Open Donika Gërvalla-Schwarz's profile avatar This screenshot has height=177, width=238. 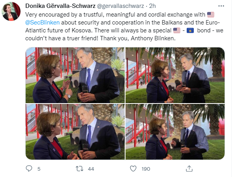pyautogui.click(x=11, y=11)
